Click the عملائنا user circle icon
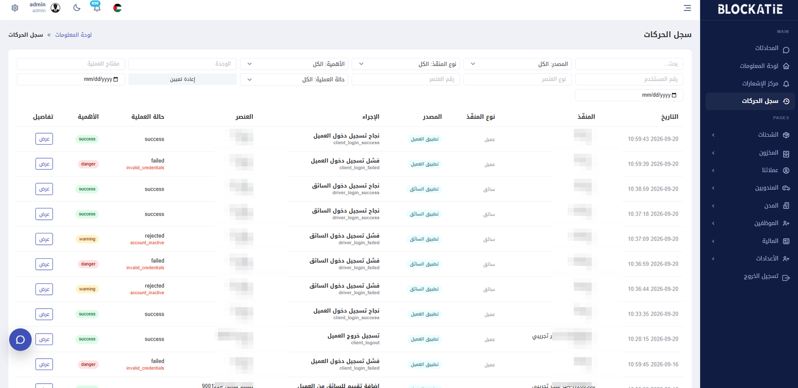This screenshot has height=388, width=798. (786, 171)
